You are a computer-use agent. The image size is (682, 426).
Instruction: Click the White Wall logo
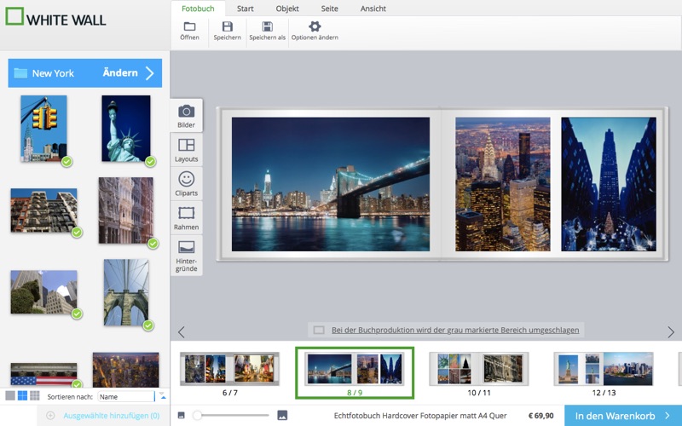coord(55,17)
